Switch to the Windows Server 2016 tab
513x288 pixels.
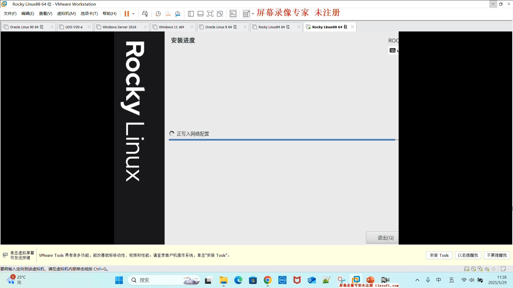(x=119, y=27)
